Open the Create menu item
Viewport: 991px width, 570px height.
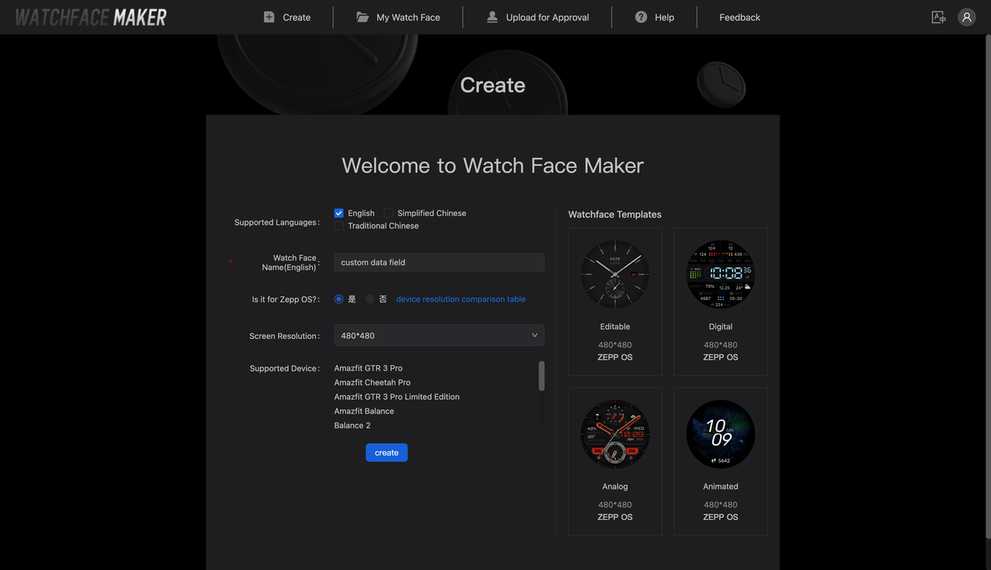point(297,17)
